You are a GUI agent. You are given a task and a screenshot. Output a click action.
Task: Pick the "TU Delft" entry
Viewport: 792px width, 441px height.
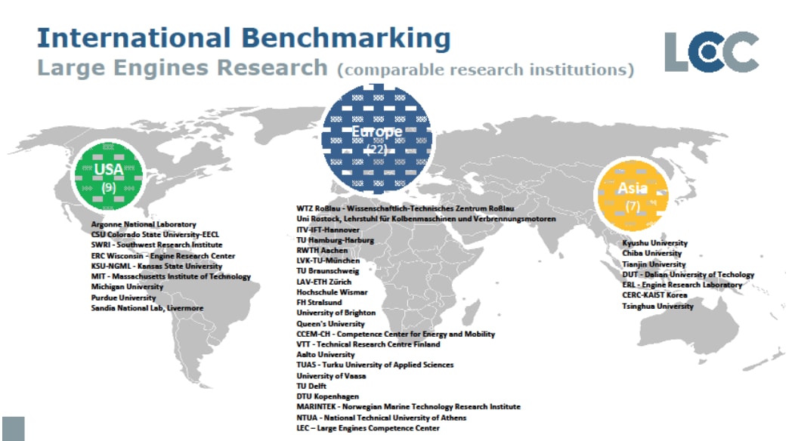point(311,386)
